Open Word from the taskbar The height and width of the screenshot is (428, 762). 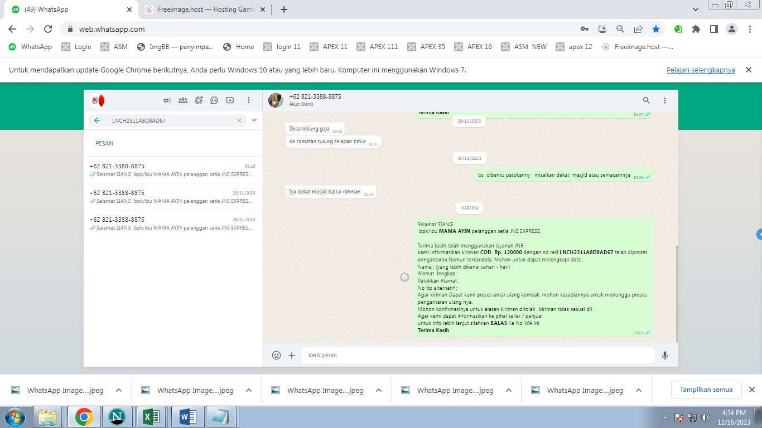click(x=187, y=417)
